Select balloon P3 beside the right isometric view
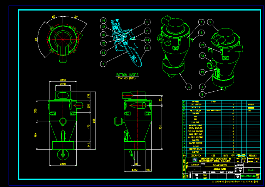The image size is (265, 187). pyautogui.click(x=202, y=55)
